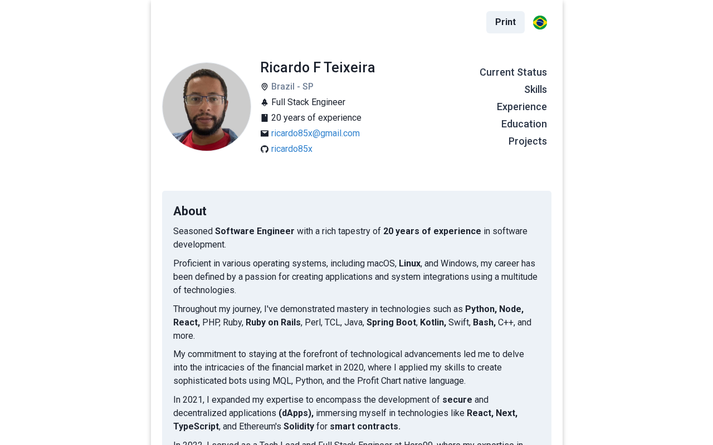Navigate to the Skills section

coord(535,90)
